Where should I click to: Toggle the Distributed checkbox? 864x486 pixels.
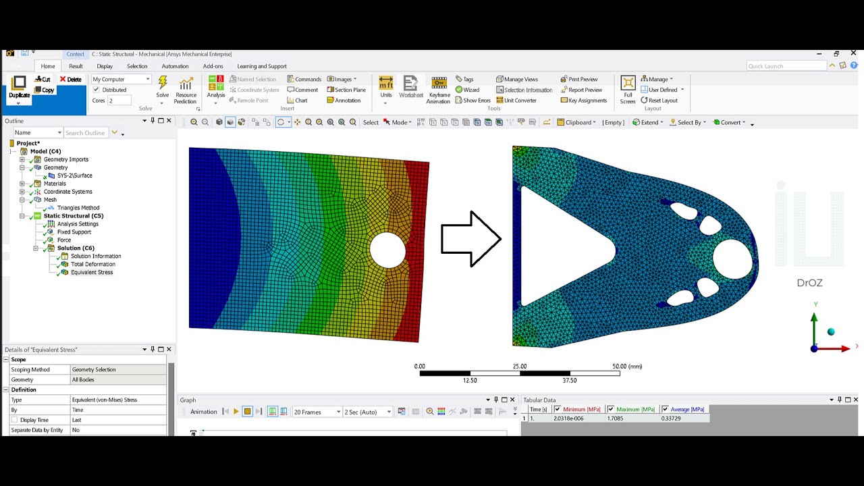(96, 90)
